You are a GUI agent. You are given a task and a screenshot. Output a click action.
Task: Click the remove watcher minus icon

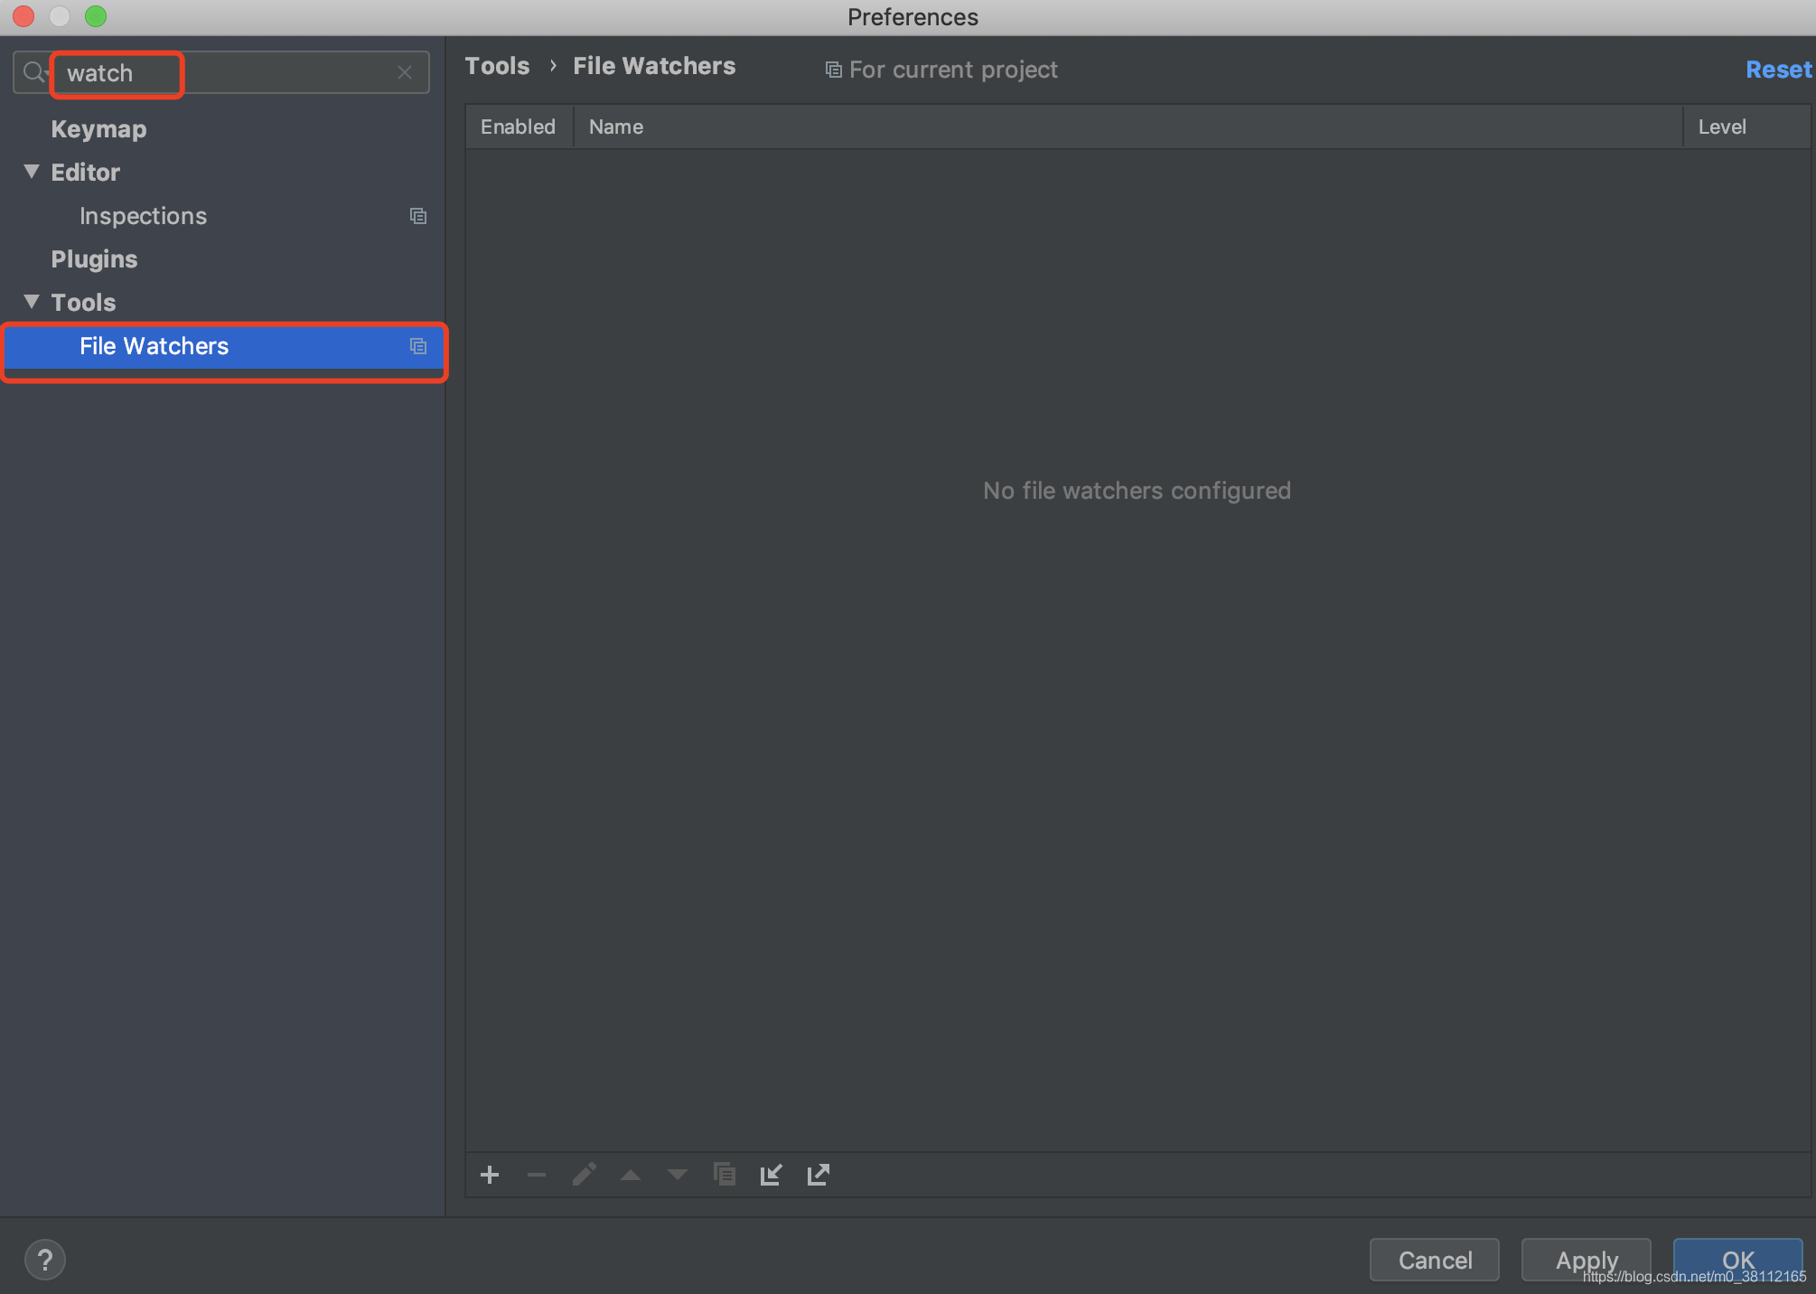pos(537,1175)
